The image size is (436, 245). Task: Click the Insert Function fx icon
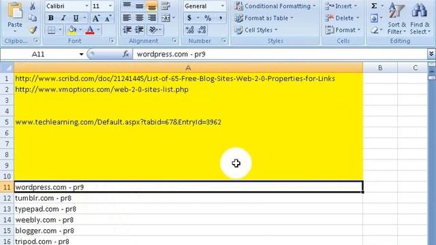click(x=126, y=54)
